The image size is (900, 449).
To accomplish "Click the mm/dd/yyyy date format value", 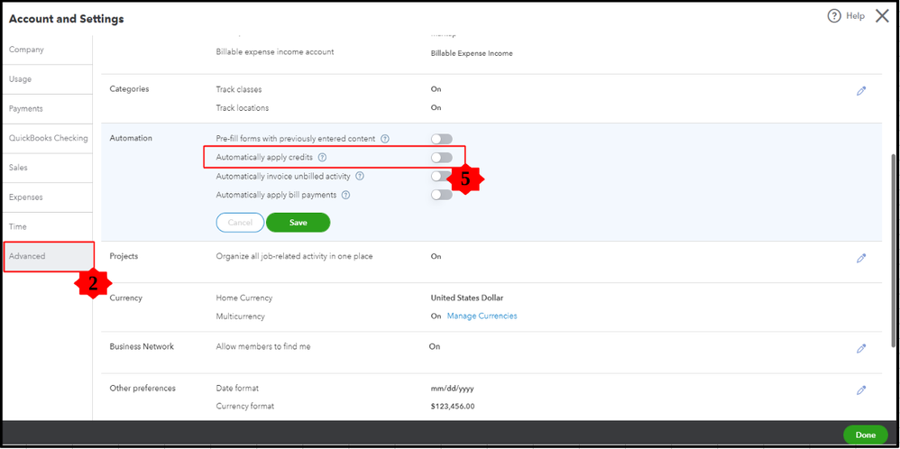I will (x=453, y=389).
